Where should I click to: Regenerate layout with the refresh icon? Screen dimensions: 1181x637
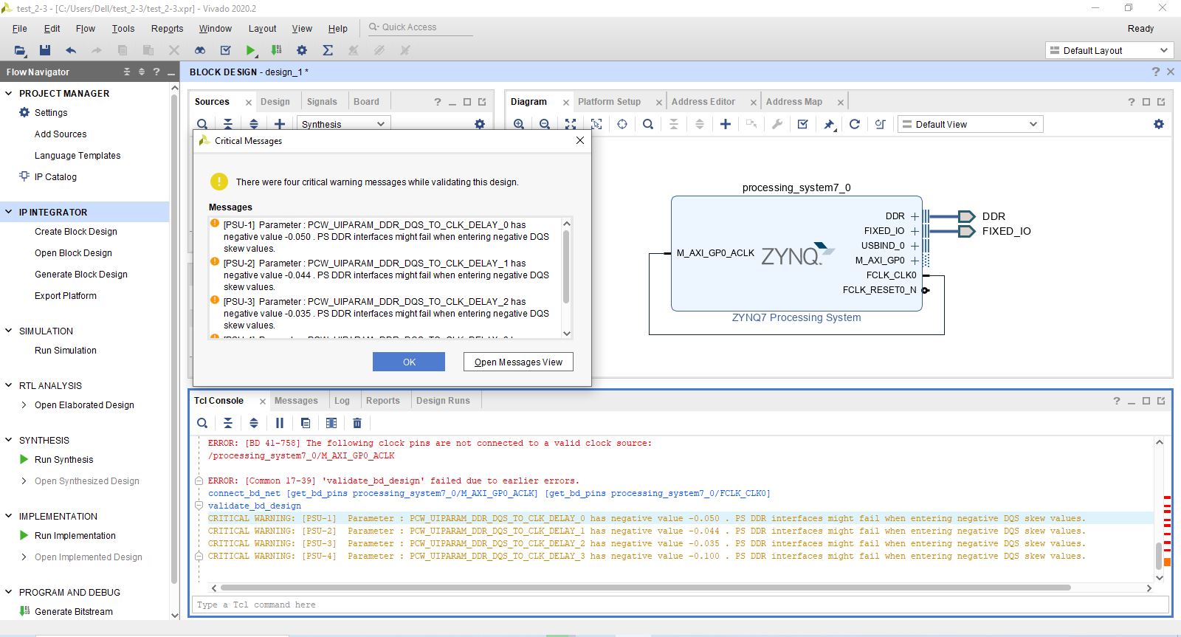point(855,124)
